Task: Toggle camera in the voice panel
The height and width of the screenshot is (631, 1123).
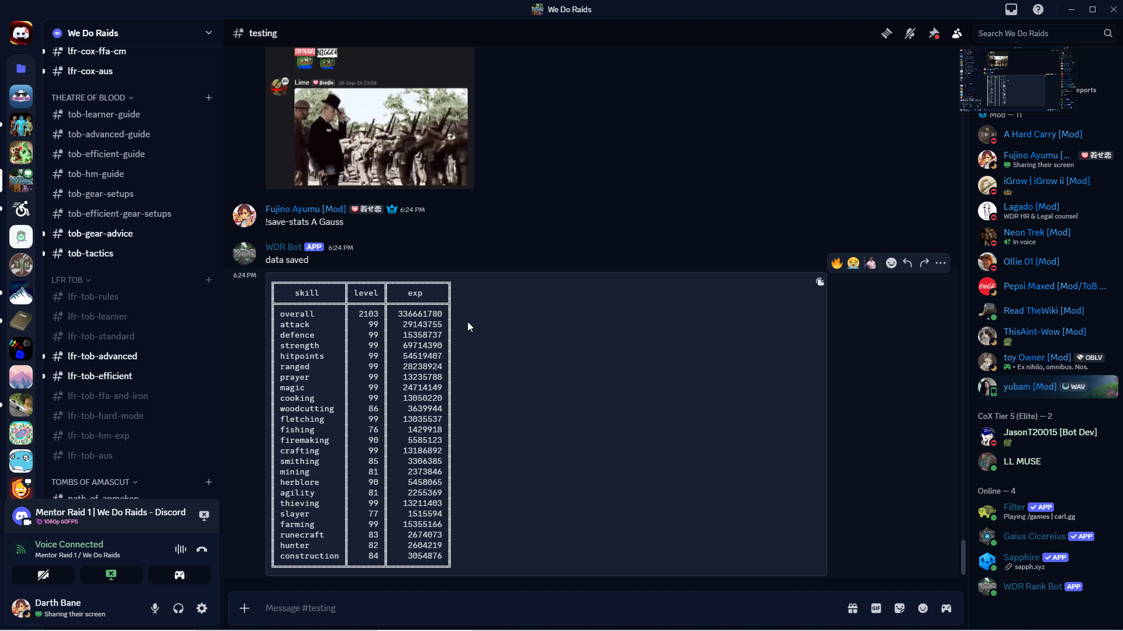Action: coord(43,575)
